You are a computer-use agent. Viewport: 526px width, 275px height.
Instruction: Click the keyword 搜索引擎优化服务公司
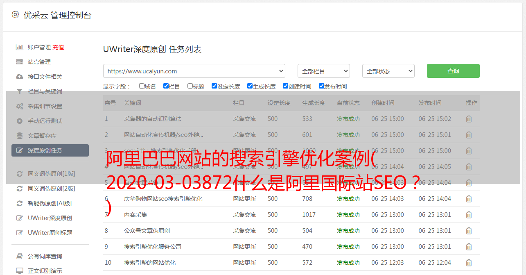click(x=153, y=247)
